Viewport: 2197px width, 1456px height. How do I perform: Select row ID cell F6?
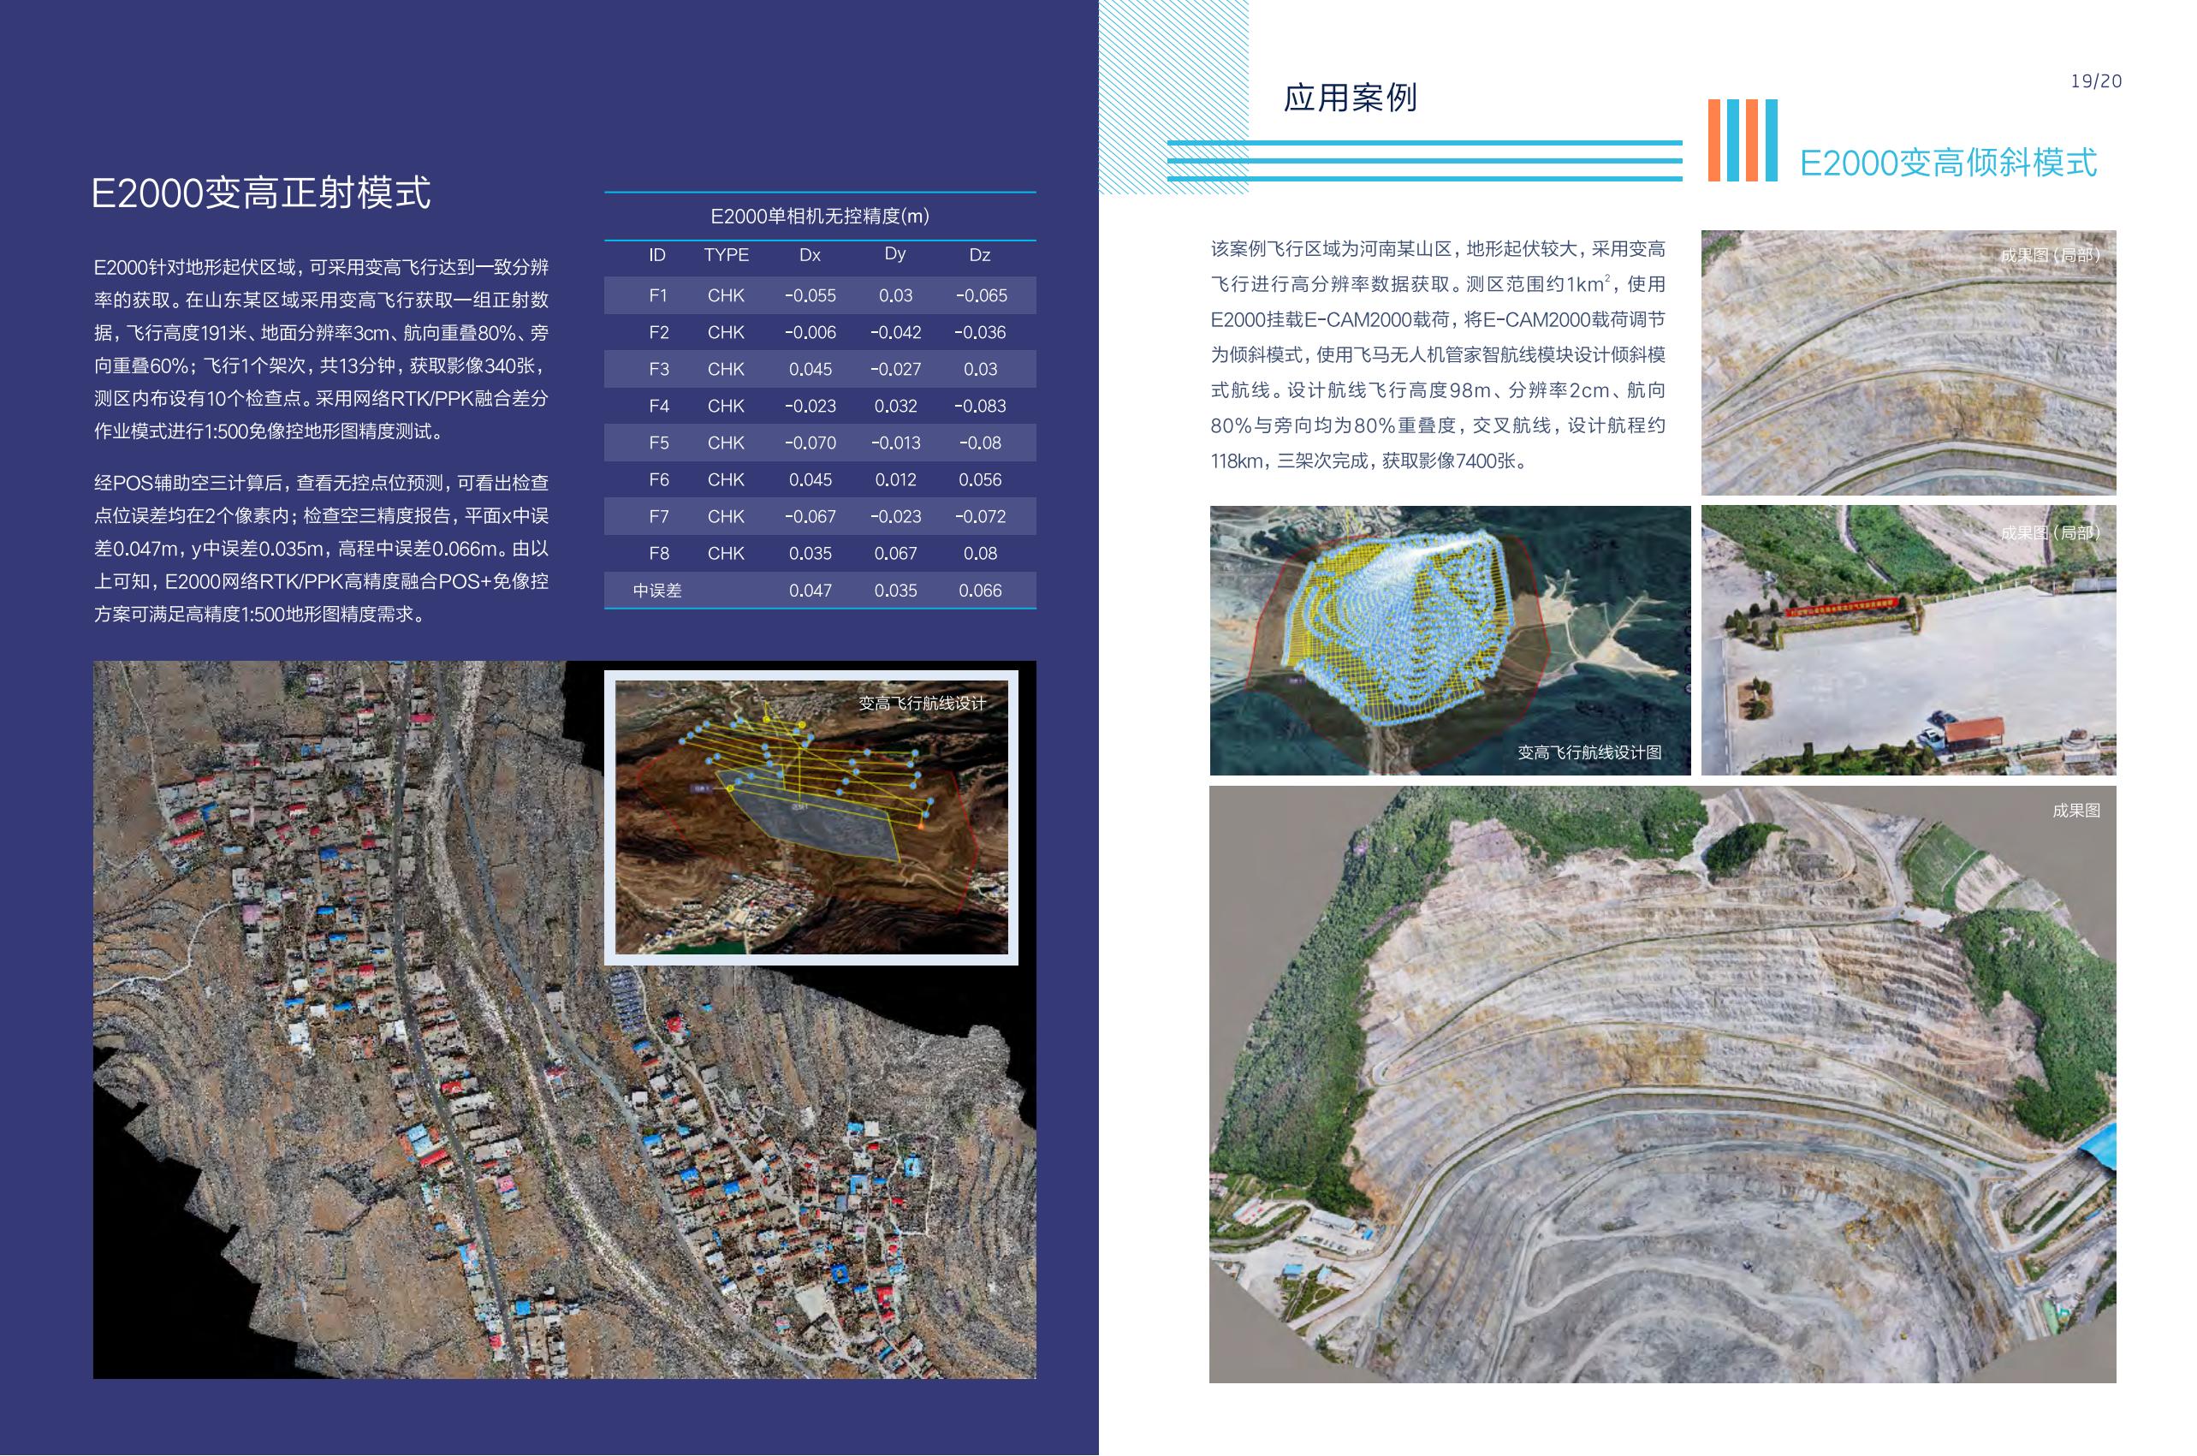[x=659, y=480]
